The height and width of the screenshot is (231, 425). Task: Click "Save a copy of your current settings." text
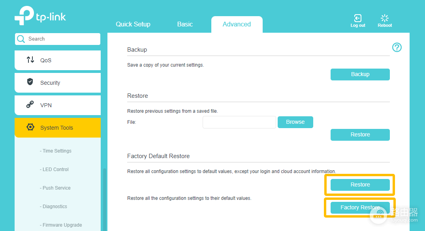coord(165,65)
